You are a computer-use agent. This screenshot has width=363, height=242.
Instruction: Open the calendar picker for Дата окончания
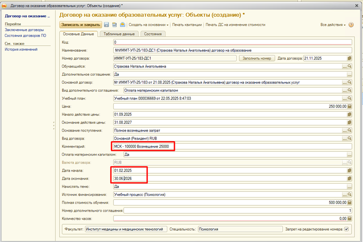[349, 178]
